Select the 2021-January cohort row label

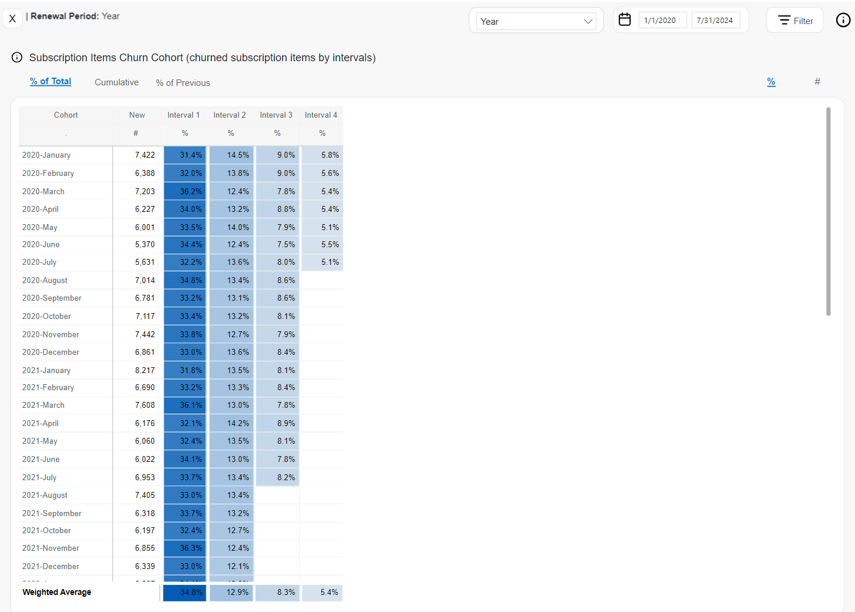pyautogui.click(x=47, y=371)
